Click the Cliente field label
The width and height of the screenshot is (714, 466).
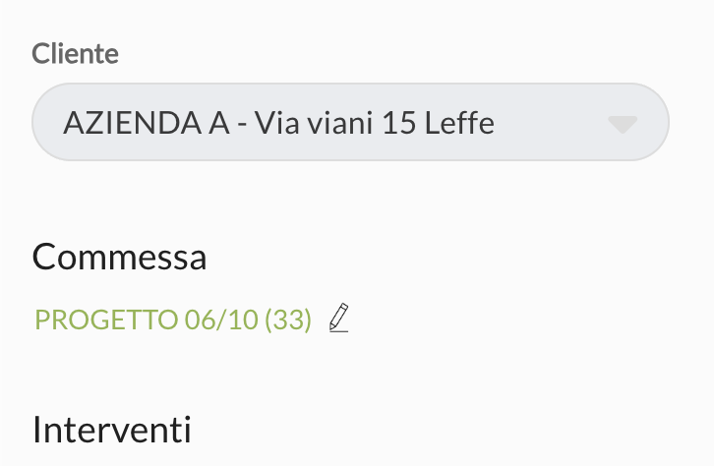(75, 54)
